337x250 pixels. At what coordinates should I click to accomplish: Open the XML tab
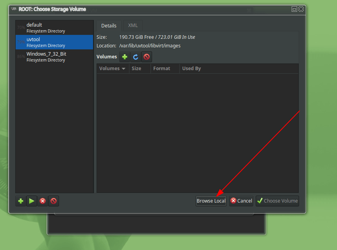(133, 25)
